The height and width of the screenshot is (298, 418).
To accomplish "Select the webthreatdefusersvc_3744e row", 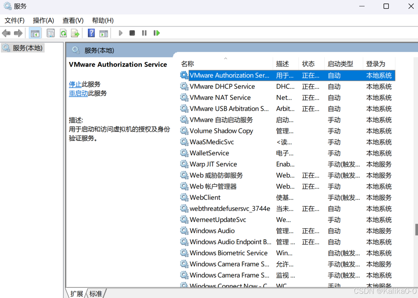I will coord(287,209).
